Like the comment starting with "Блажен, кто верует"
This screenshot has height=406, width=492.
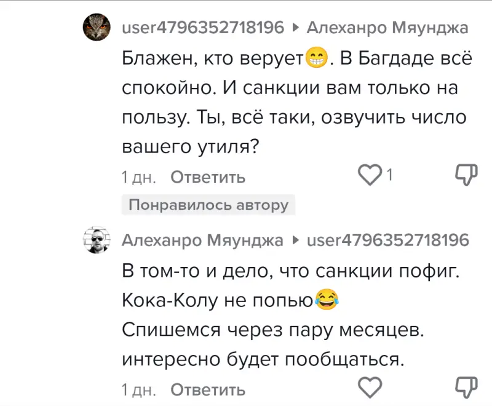[x=370, y=177]
